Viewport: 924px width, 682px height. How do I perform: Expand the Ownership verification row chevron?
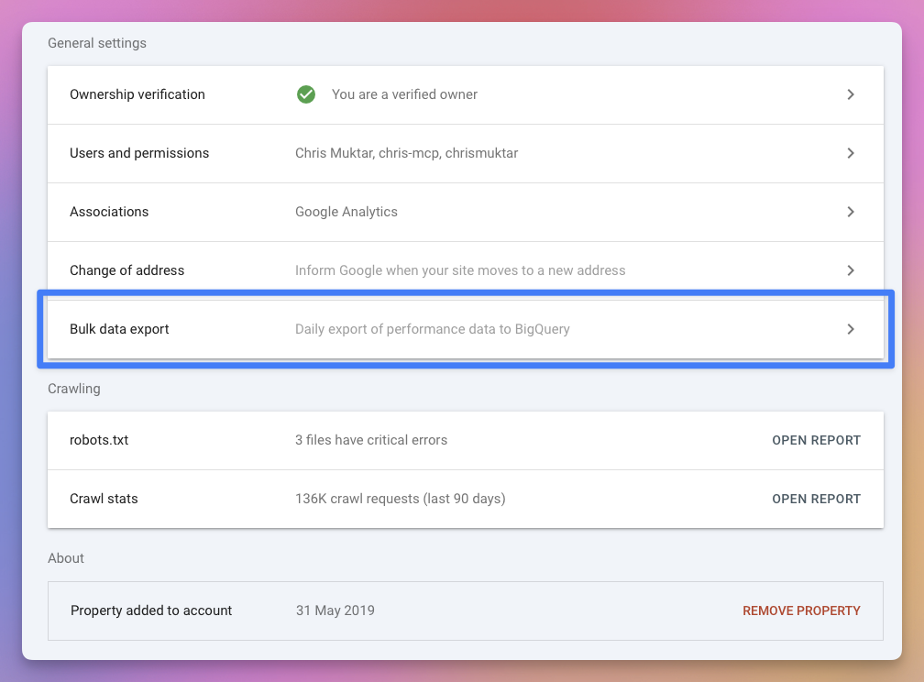click(x=851, y=94)
